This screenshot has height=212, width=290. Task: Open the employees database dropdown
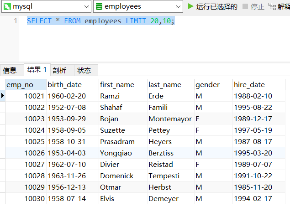(x=138, y=7)
